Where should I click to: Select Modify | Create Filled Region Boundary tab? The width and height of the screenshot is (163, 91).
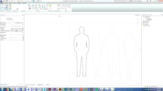pyautogui.click(x=37, y=3)
